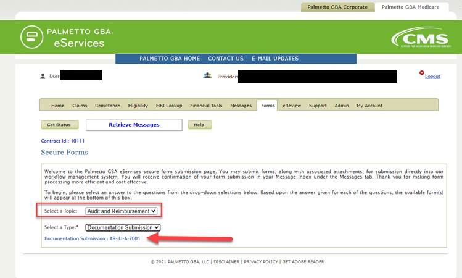The height and width of the screenshot is (278, 462).
Task: Open the Home menu tab
Action: coord(58,106)
